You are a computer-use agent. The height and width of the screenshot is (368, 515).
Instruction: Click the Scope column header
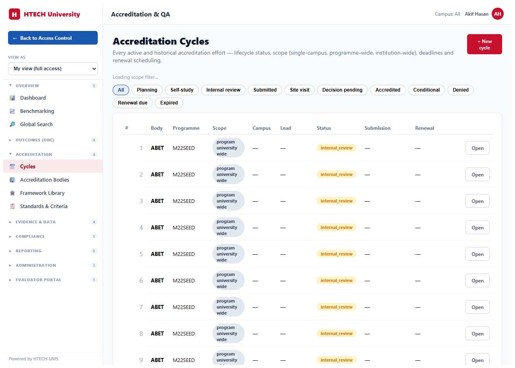219,128
